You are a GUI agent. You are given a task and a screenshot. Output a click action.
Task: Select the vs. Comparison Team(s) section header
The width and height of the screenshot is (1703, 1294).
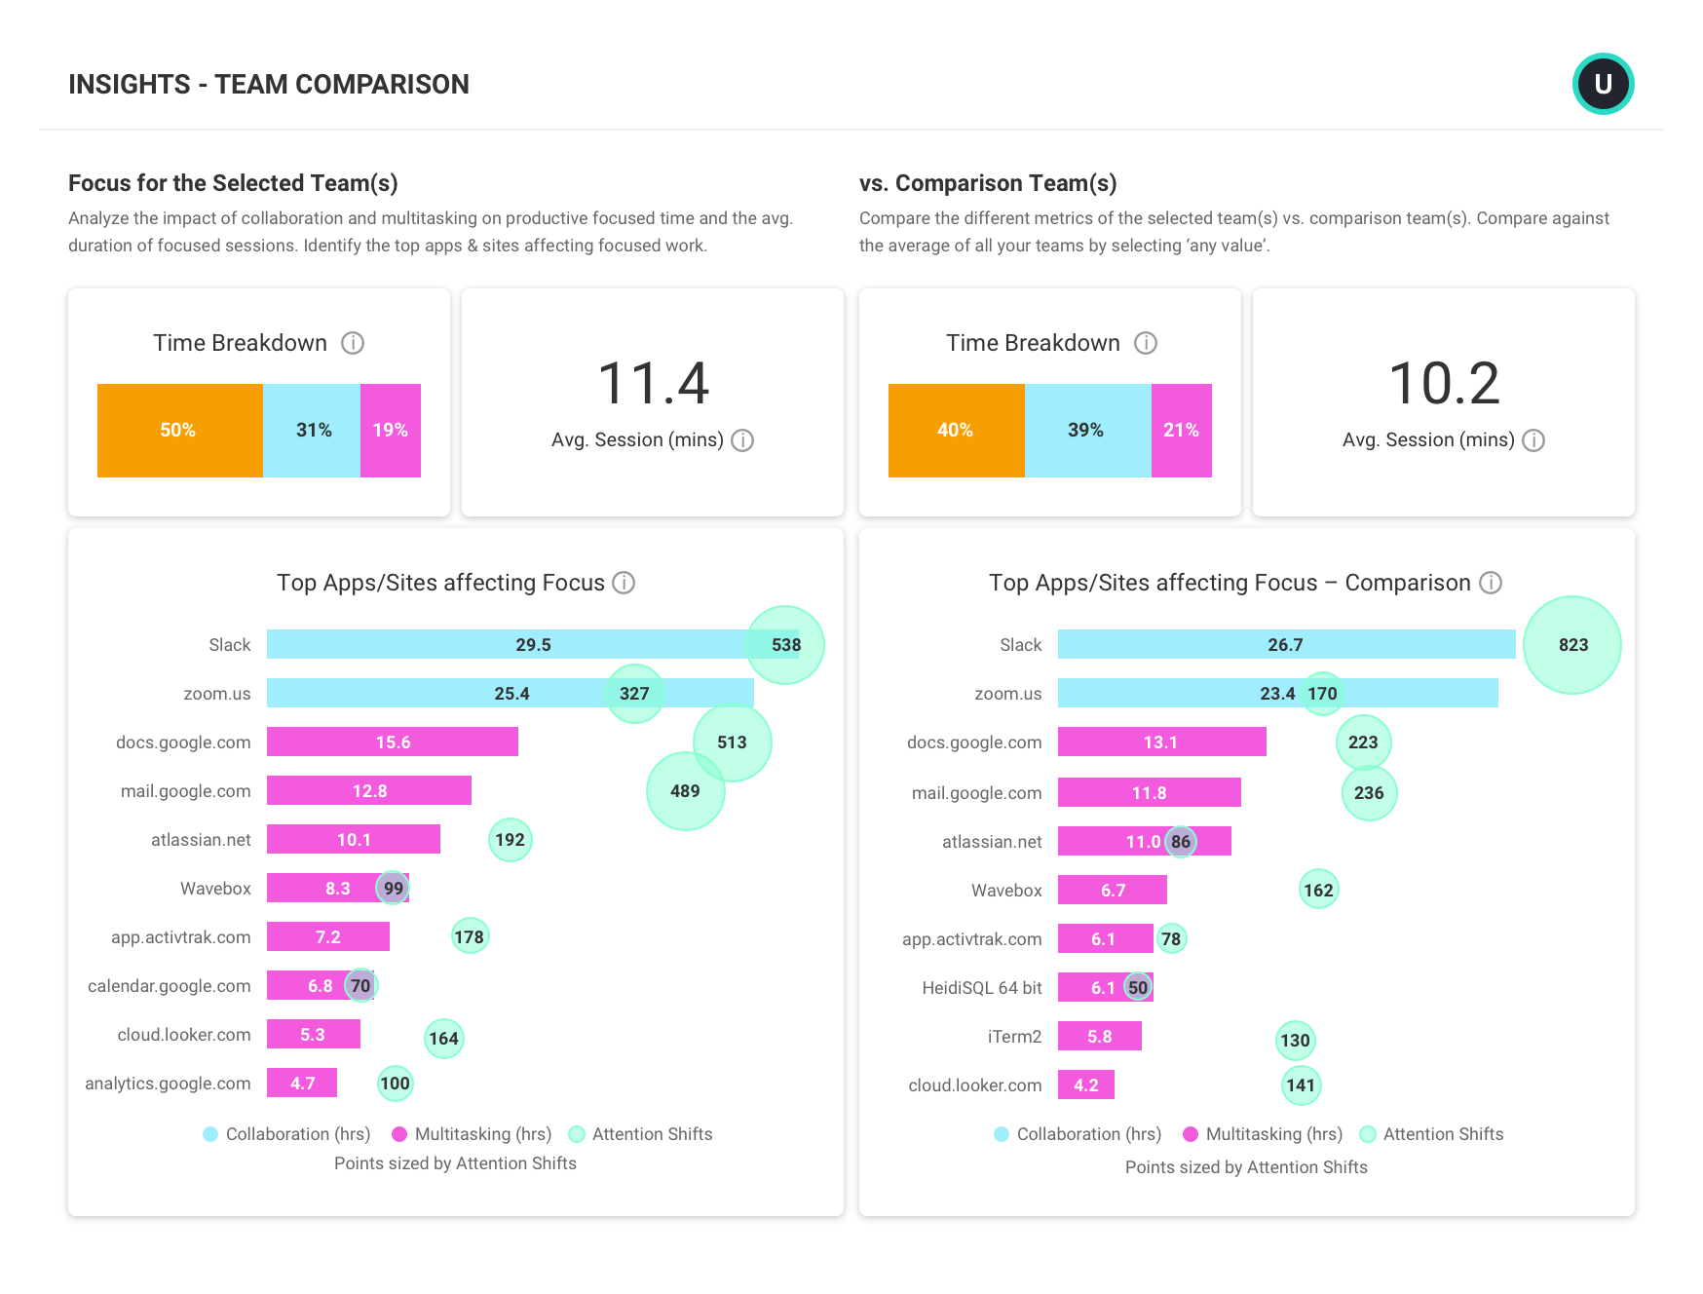point(987,183)
